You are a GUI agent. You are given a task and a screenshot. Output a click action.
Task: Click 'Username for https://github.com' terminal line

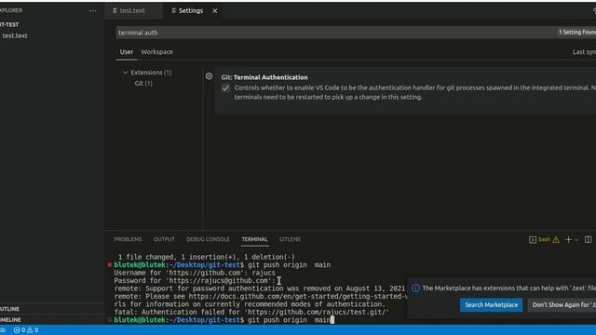195,273
